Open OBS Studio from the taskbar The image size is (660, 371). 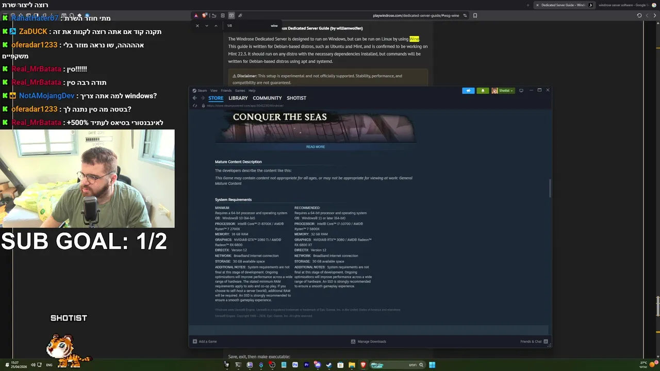tap(272, 365)
